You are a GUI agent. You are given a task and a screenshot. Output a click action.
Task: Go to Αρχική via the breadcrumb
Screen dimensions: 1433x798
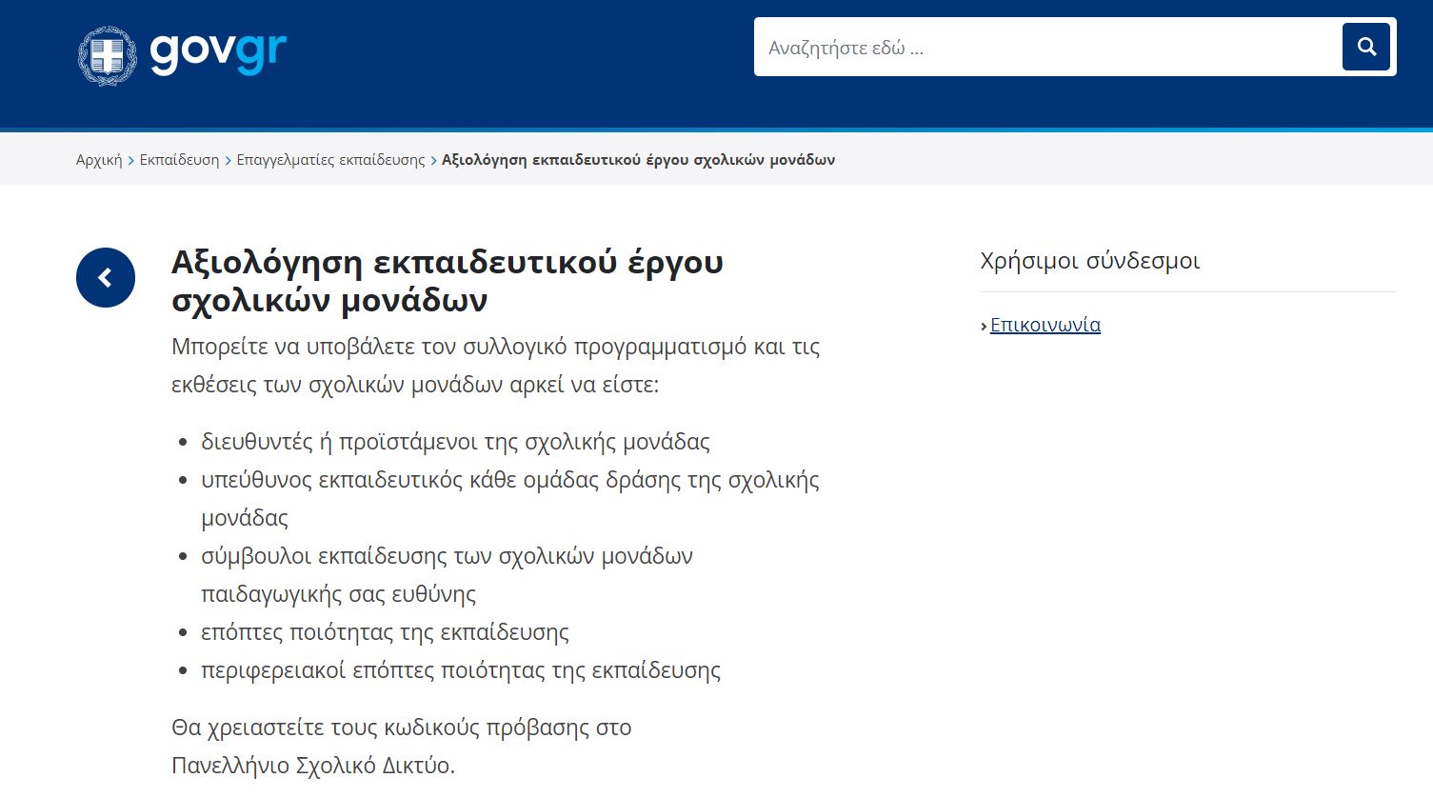[x=99, y=160]
